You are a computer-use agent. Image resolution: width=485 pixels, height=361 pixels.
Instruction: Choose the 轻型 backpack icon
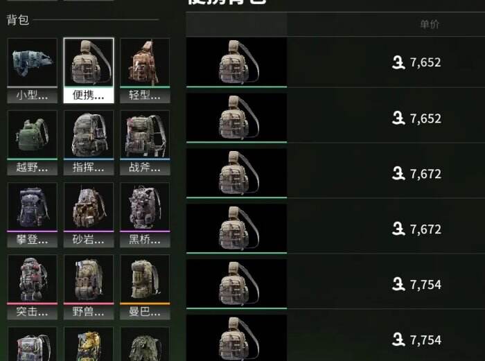click(145, 71)
